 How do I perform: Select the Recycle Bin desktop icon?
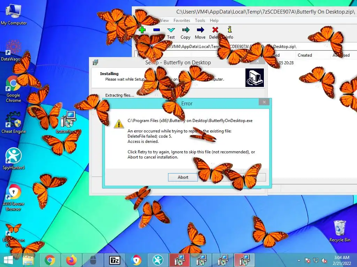pos(340,231)
